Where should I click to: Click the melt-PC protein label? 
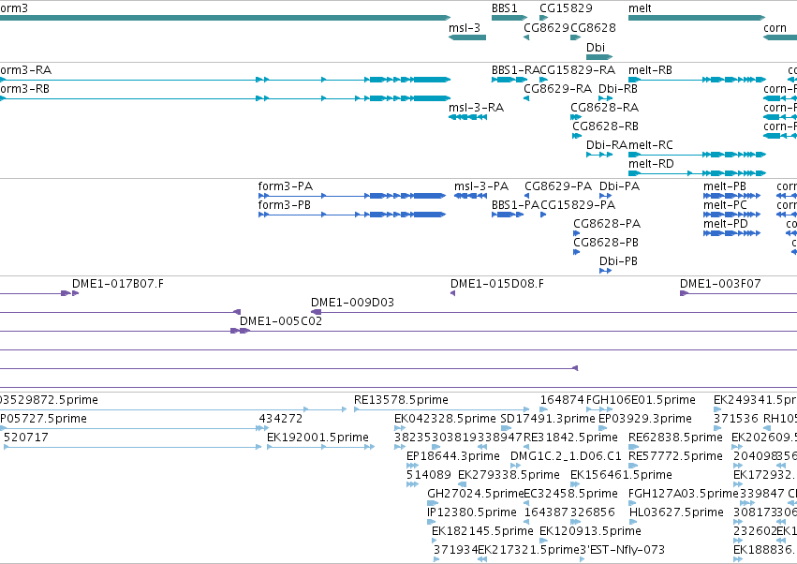[x=725, y=205]
